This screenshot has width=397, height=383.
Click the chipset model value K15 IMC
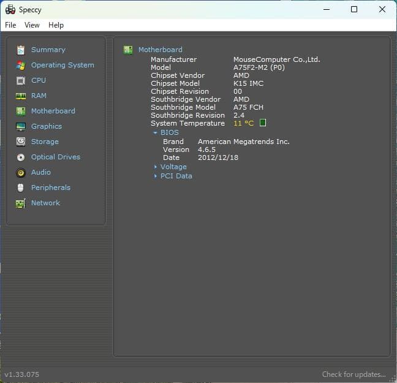pyautogui.click(x=248, y=83)
